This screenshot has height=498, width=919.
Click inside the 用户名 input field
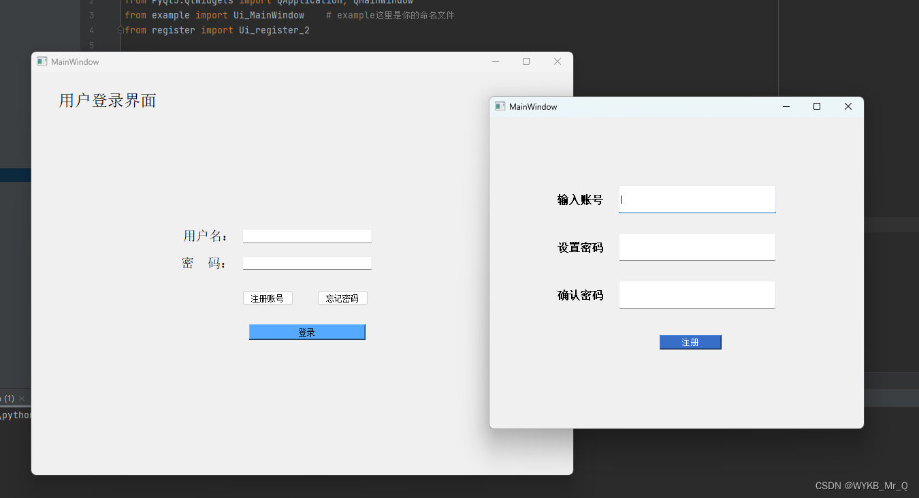click(x=307, y=236)
